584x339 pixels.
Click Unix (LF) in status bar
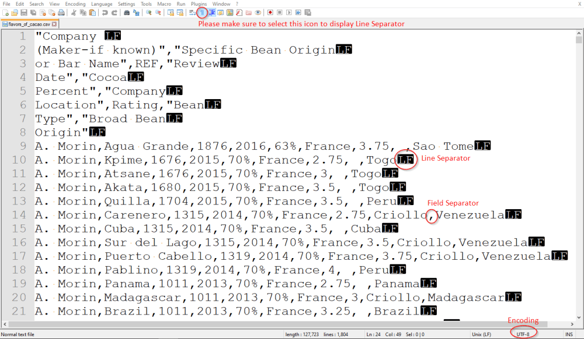[483, 334]
